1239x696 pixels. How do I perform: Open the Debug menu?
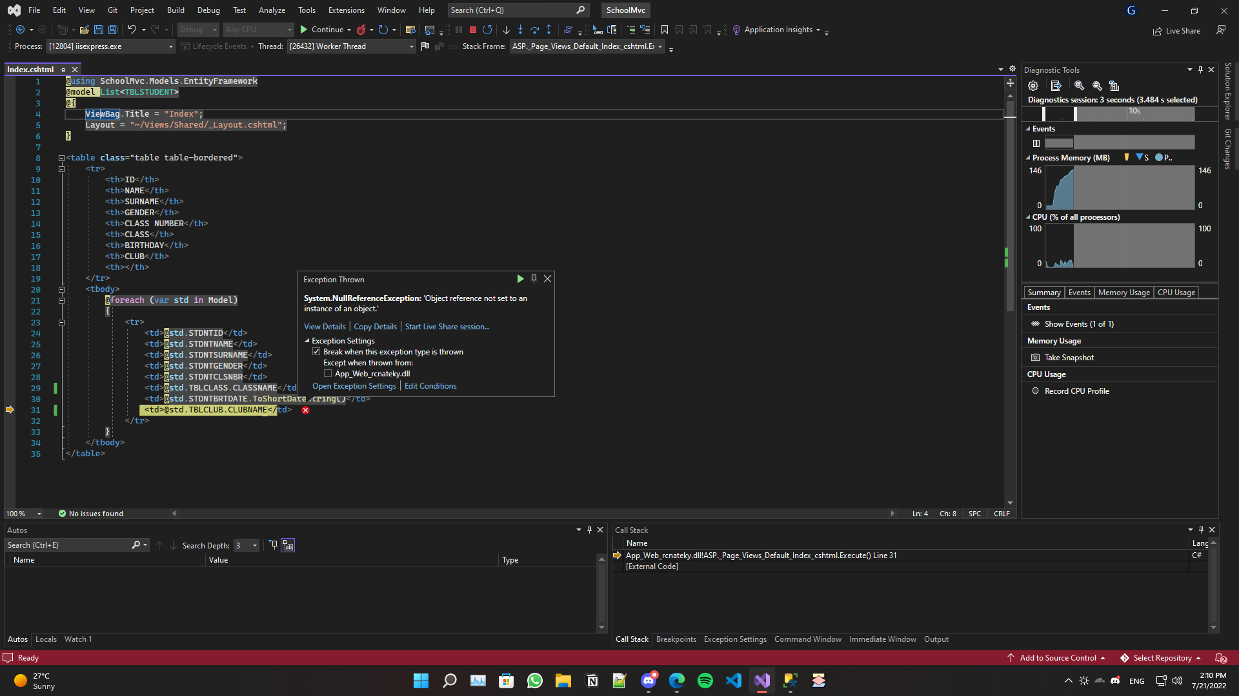point(208,10)
